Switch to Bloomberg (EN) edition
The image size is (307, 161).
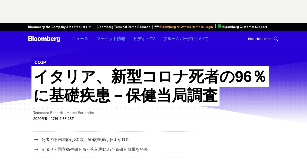pyautogui.click(x=259, y=39)
